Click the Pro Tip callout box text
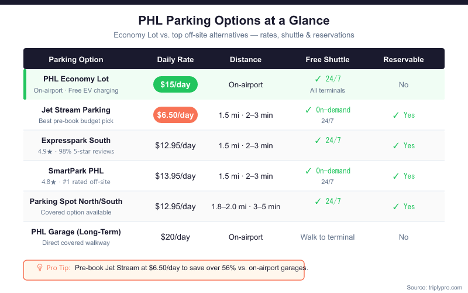 [191, 267]
